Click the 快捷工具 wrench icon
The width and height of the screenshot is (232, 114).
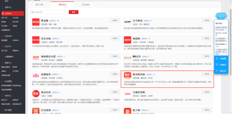coord(217,71)
